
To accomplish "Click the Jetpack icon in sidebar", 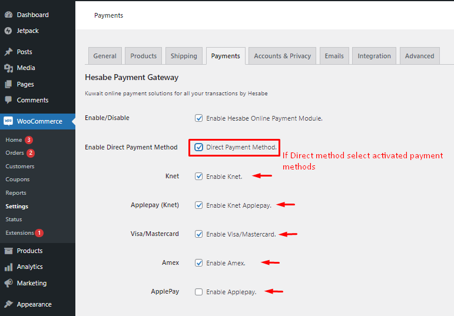I will click(8, 31).
